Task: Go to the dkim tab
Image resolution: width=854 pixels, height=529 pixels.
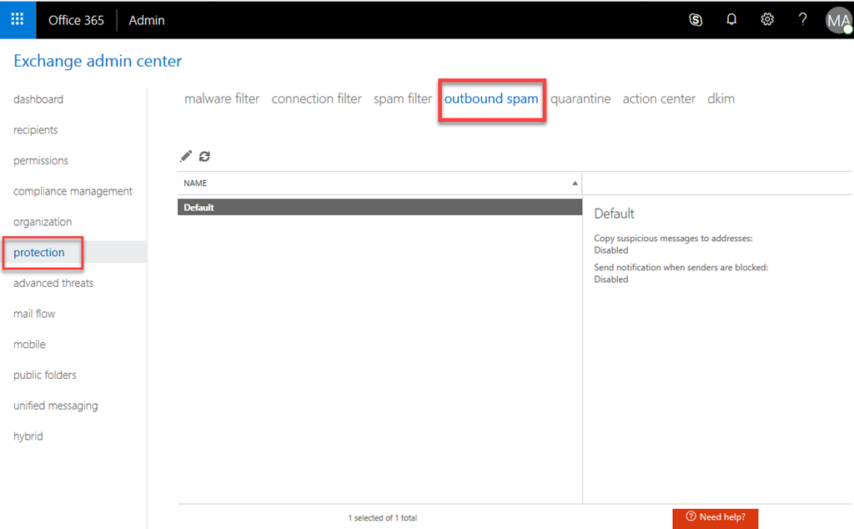Action: [x=721, y=98]
